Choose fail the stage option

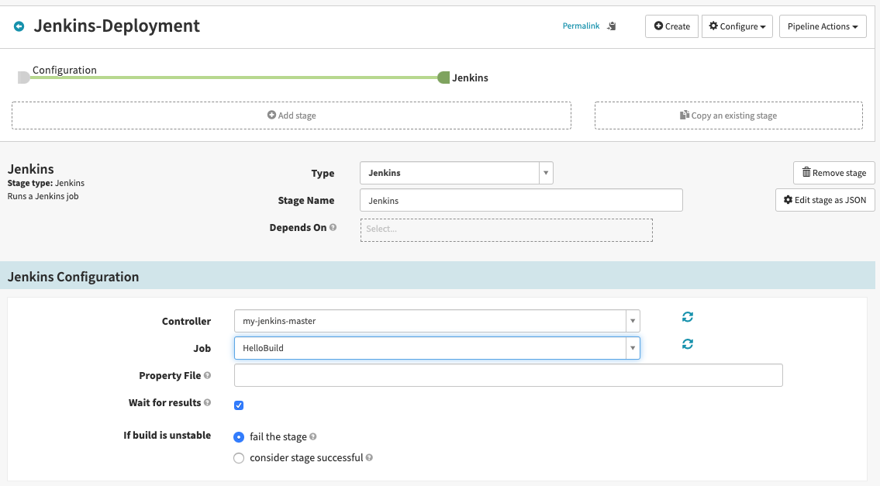coord(239,436)
